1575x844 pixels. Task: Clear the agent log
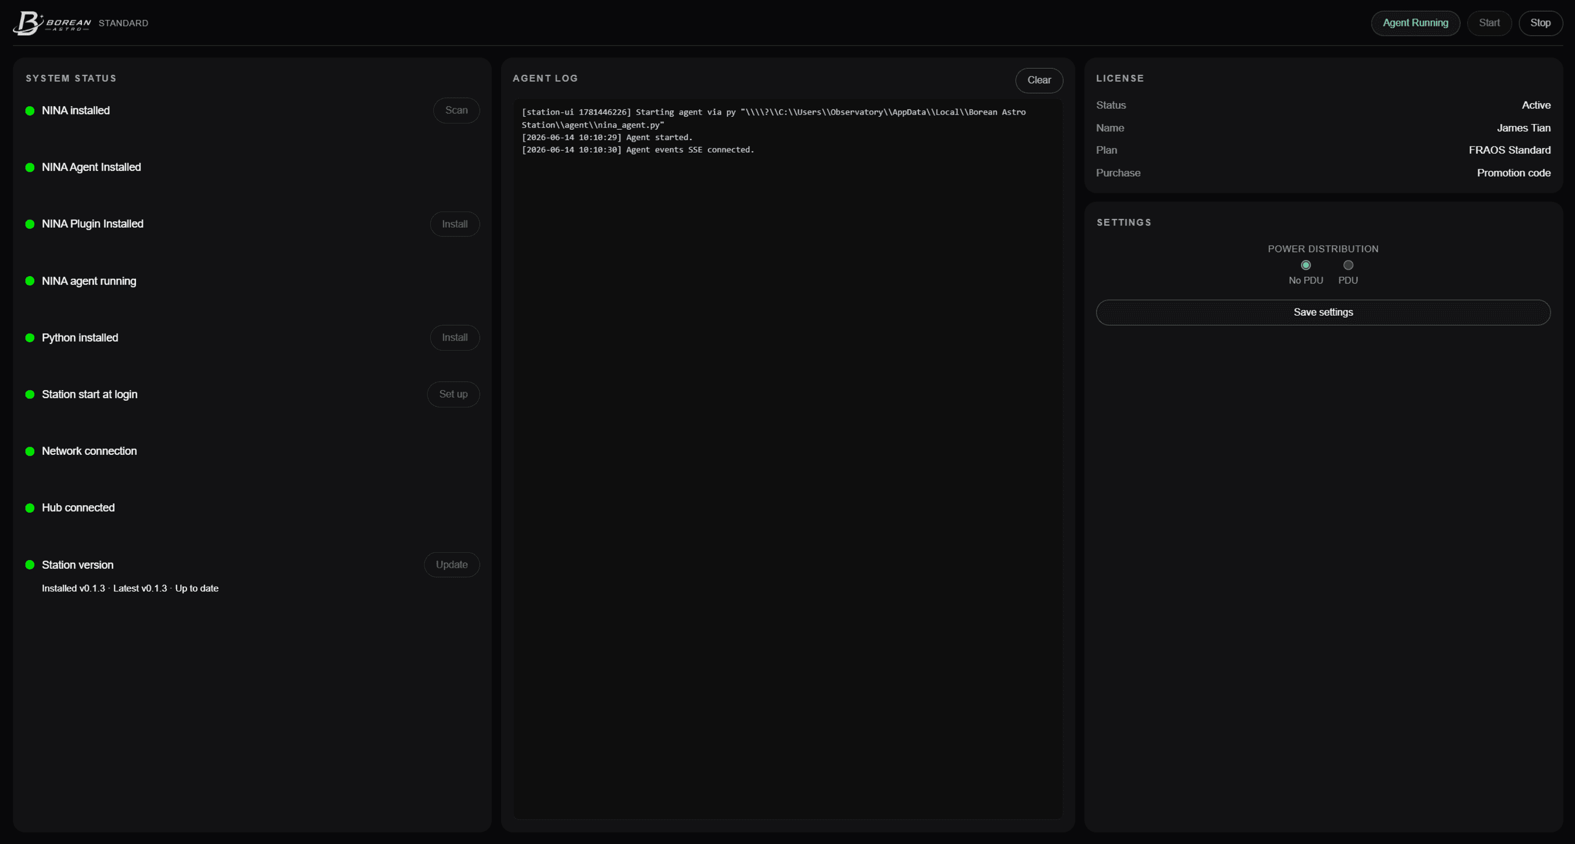coord(1039,80)
